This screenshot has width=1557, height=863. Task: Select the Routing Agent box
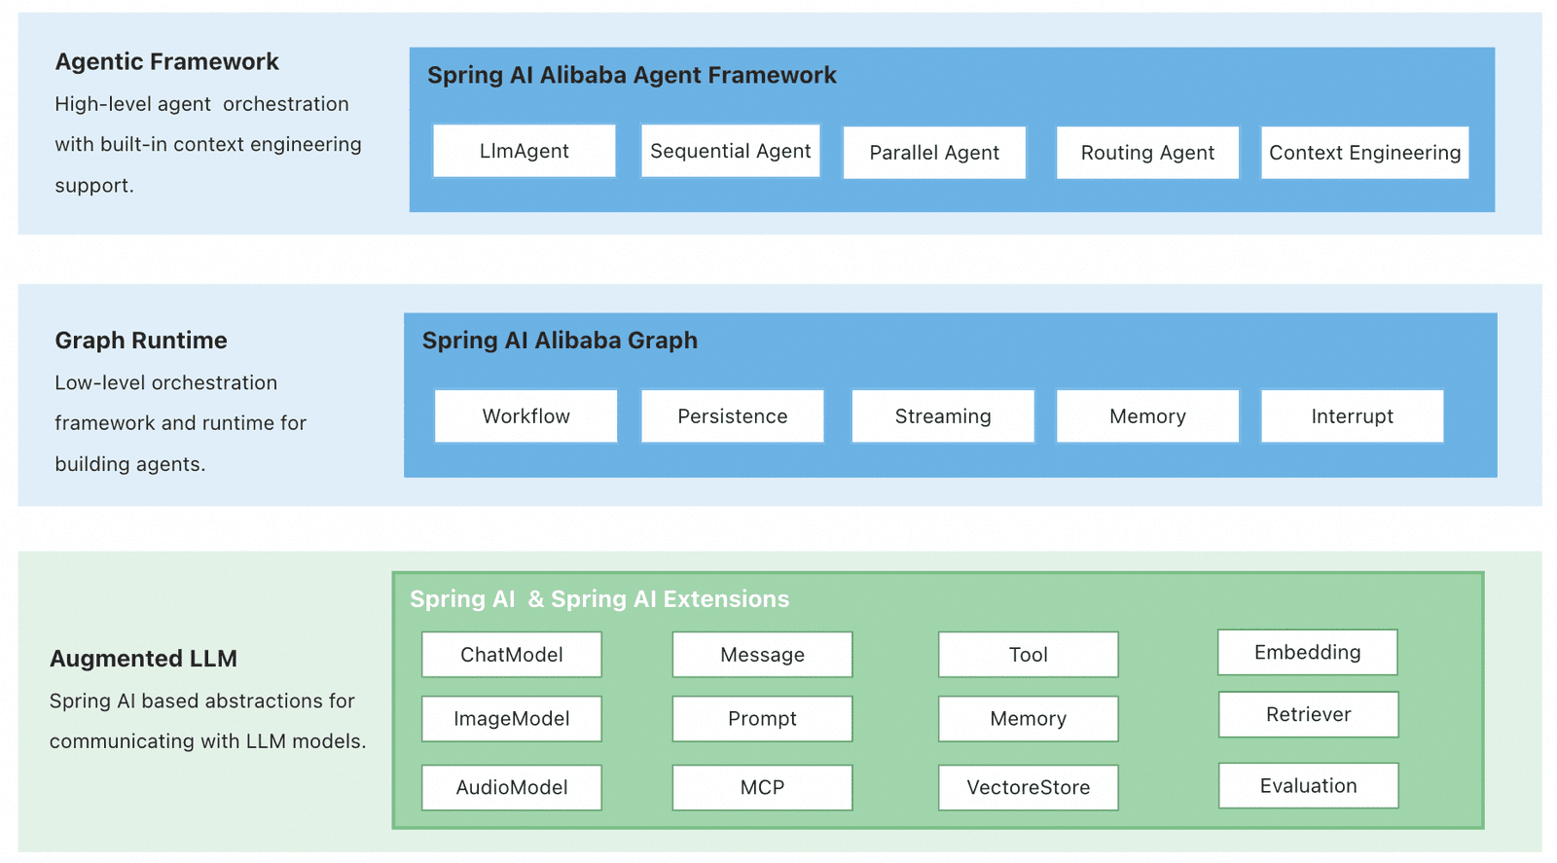click(x=1147, y=153)
